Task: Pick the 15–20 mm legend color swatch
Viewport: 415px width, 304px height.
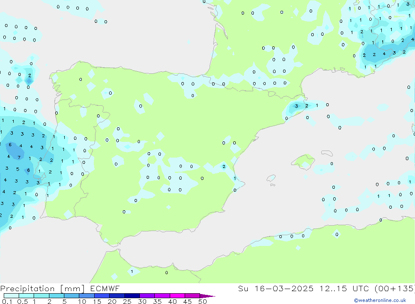Action: pos(102,296)
